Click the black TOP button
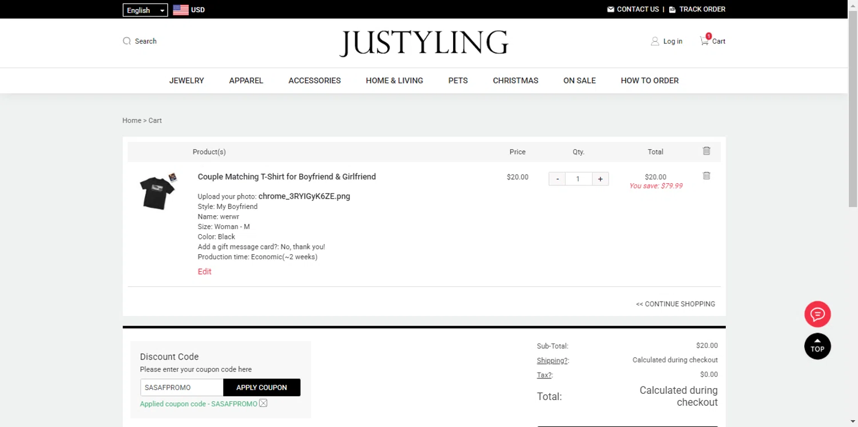Viewport: 858px width, 427px height. [x=817, y=346]
